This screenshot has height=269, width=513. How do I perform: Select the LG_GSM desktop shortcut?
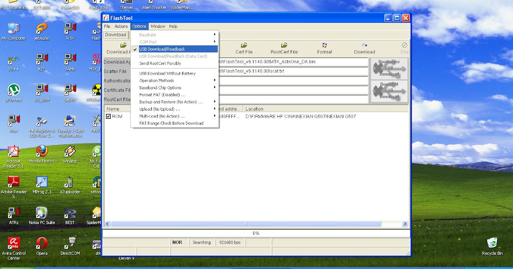point(42,90)
